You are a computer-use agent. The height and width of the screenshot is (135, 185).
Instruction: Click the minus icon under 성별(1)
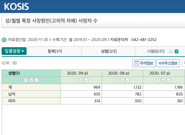point(36,80)
